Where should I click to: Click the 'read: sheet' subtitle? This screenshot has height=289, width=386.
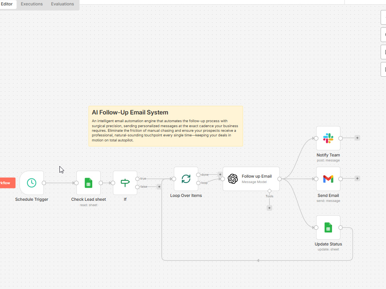(88, 205)
